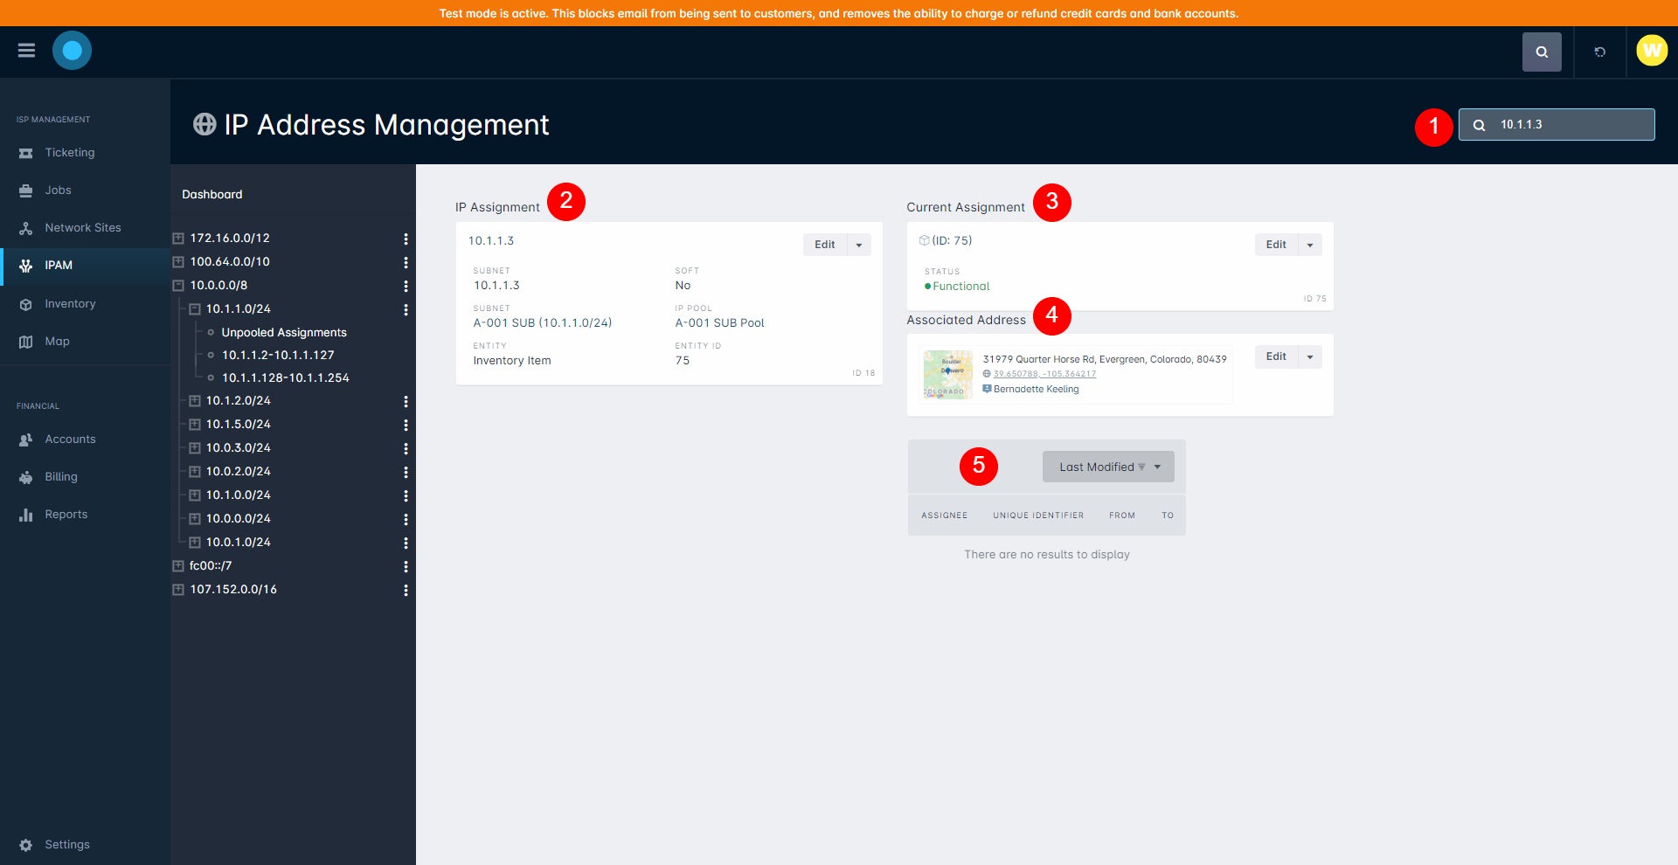The image size is (1678, 865).
Task: Open global search magnifier in top bar
Action: (1542, 52)
